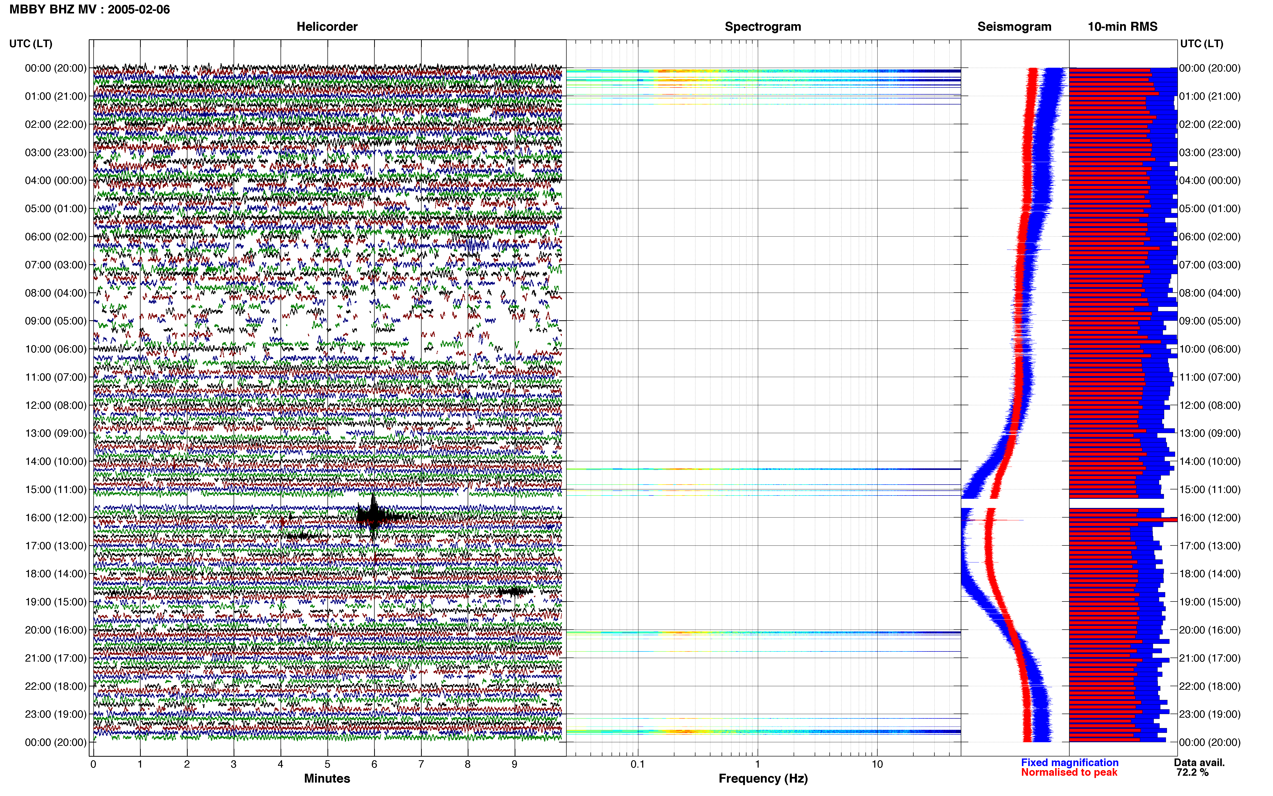Click the left time label '05:00 (01:00)'

[55, 208]
